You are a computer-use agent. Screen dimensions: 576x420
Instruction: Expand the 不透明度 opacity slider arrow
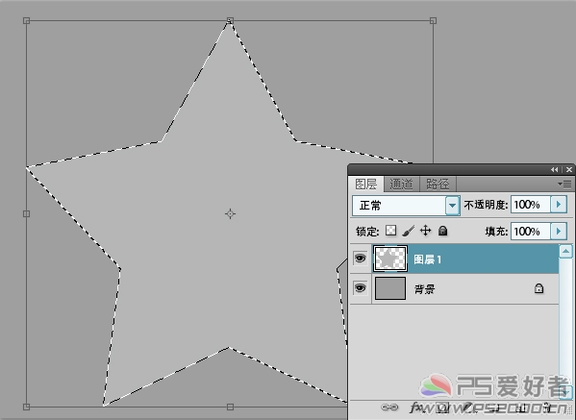[559, 204]
